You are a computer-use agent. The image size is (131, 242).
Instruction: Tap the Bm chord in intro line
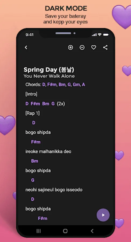(x=46, y=104)
